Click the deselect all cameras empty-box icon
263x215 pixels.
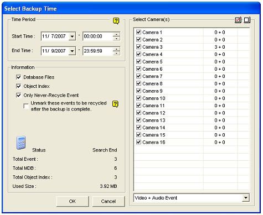[x=247, y=20]
